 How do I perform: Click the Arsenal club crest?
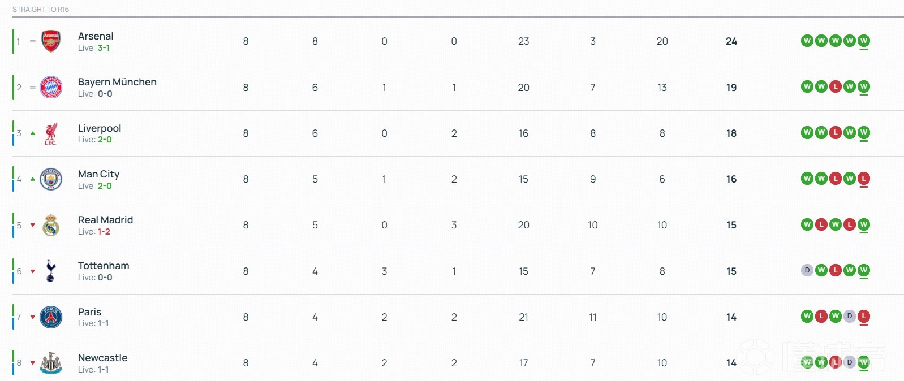51,41
